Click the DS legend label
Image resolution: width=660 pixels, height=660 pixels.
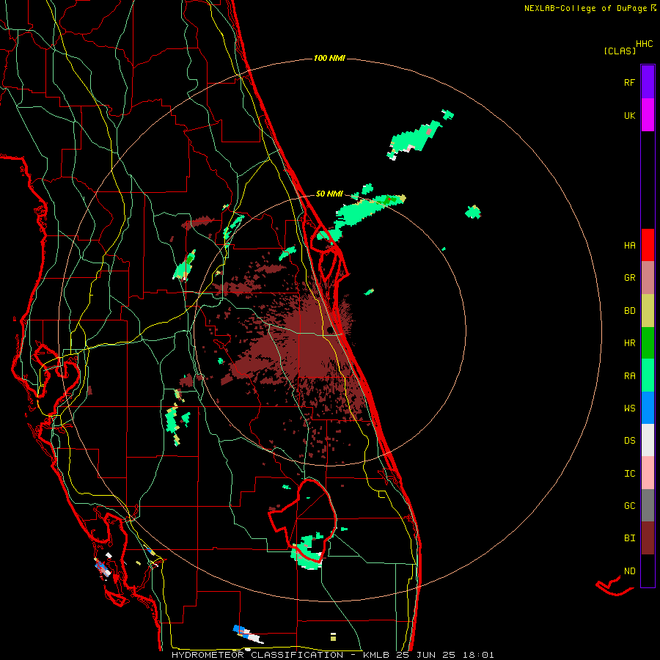[629, 441]
